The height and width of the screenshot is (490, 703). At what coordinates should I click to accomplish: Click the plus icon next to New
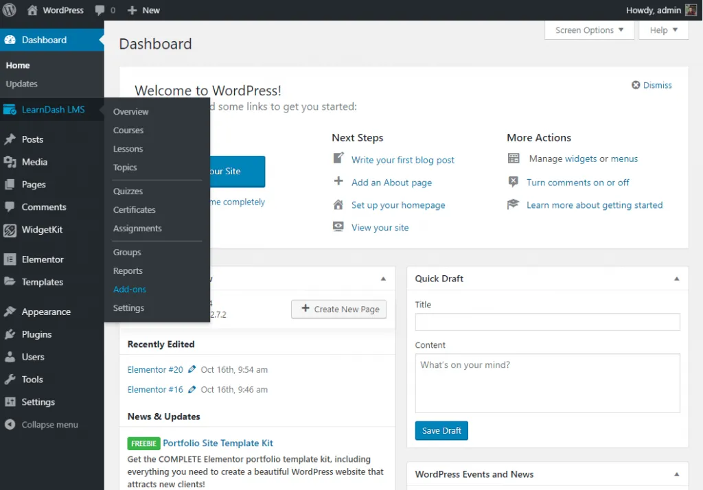point(132,10)
